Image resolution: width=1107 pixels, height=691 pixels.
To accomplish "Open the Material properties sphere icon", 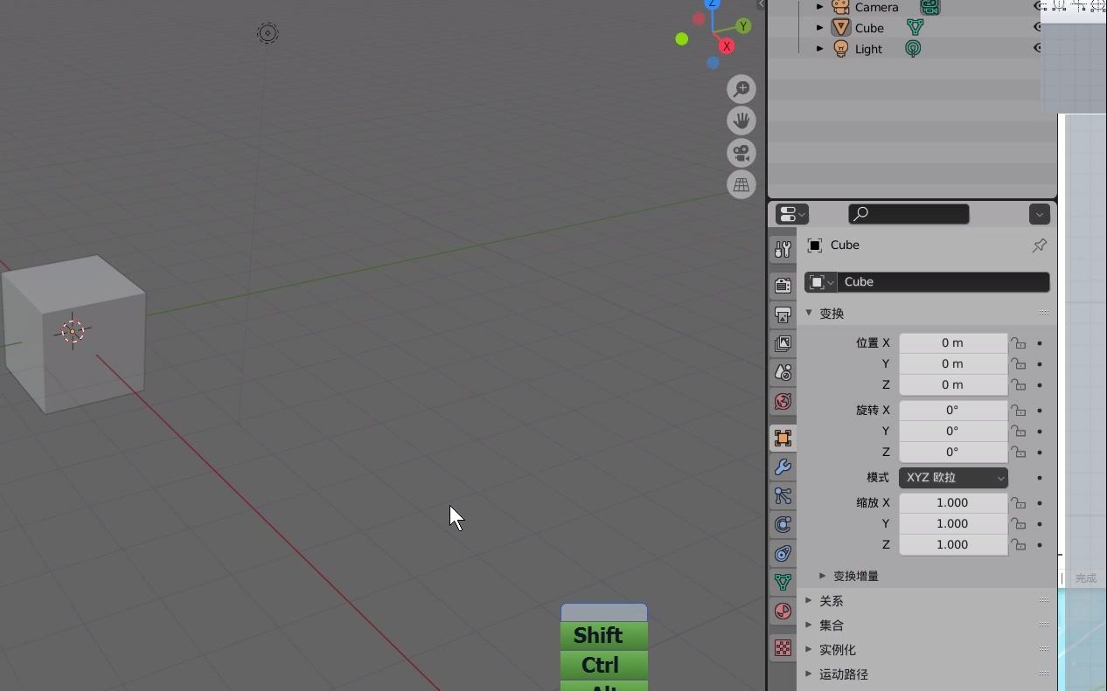I will coord(783,612).
